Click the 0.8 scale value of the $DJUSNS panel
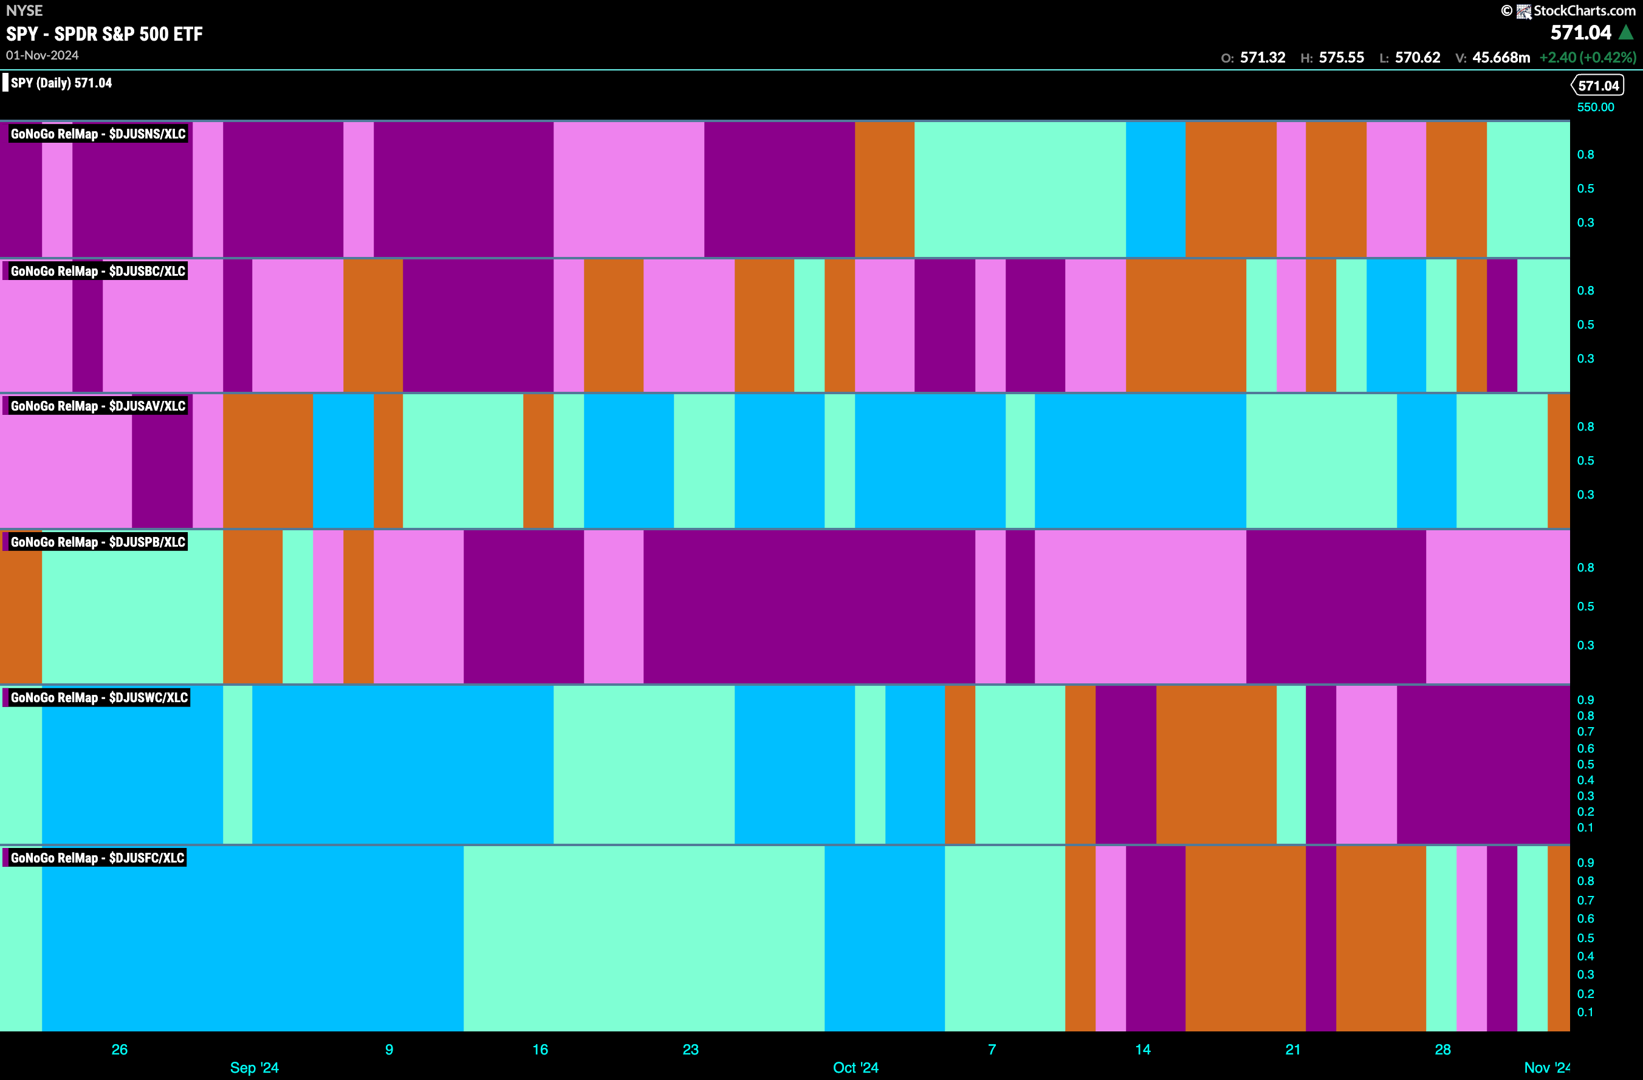Viewport: 1643px width, 1080px height. pos(1586,154)
